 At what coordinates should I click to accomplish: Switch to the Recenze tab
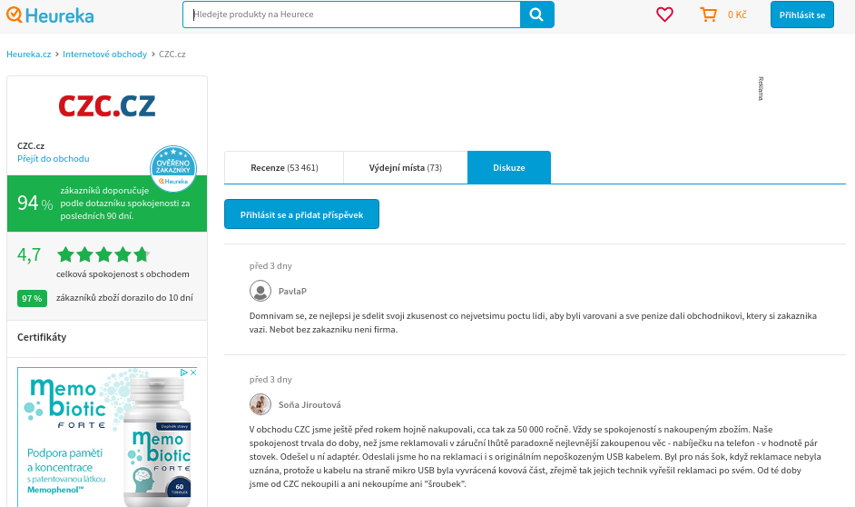pos(284,167)
